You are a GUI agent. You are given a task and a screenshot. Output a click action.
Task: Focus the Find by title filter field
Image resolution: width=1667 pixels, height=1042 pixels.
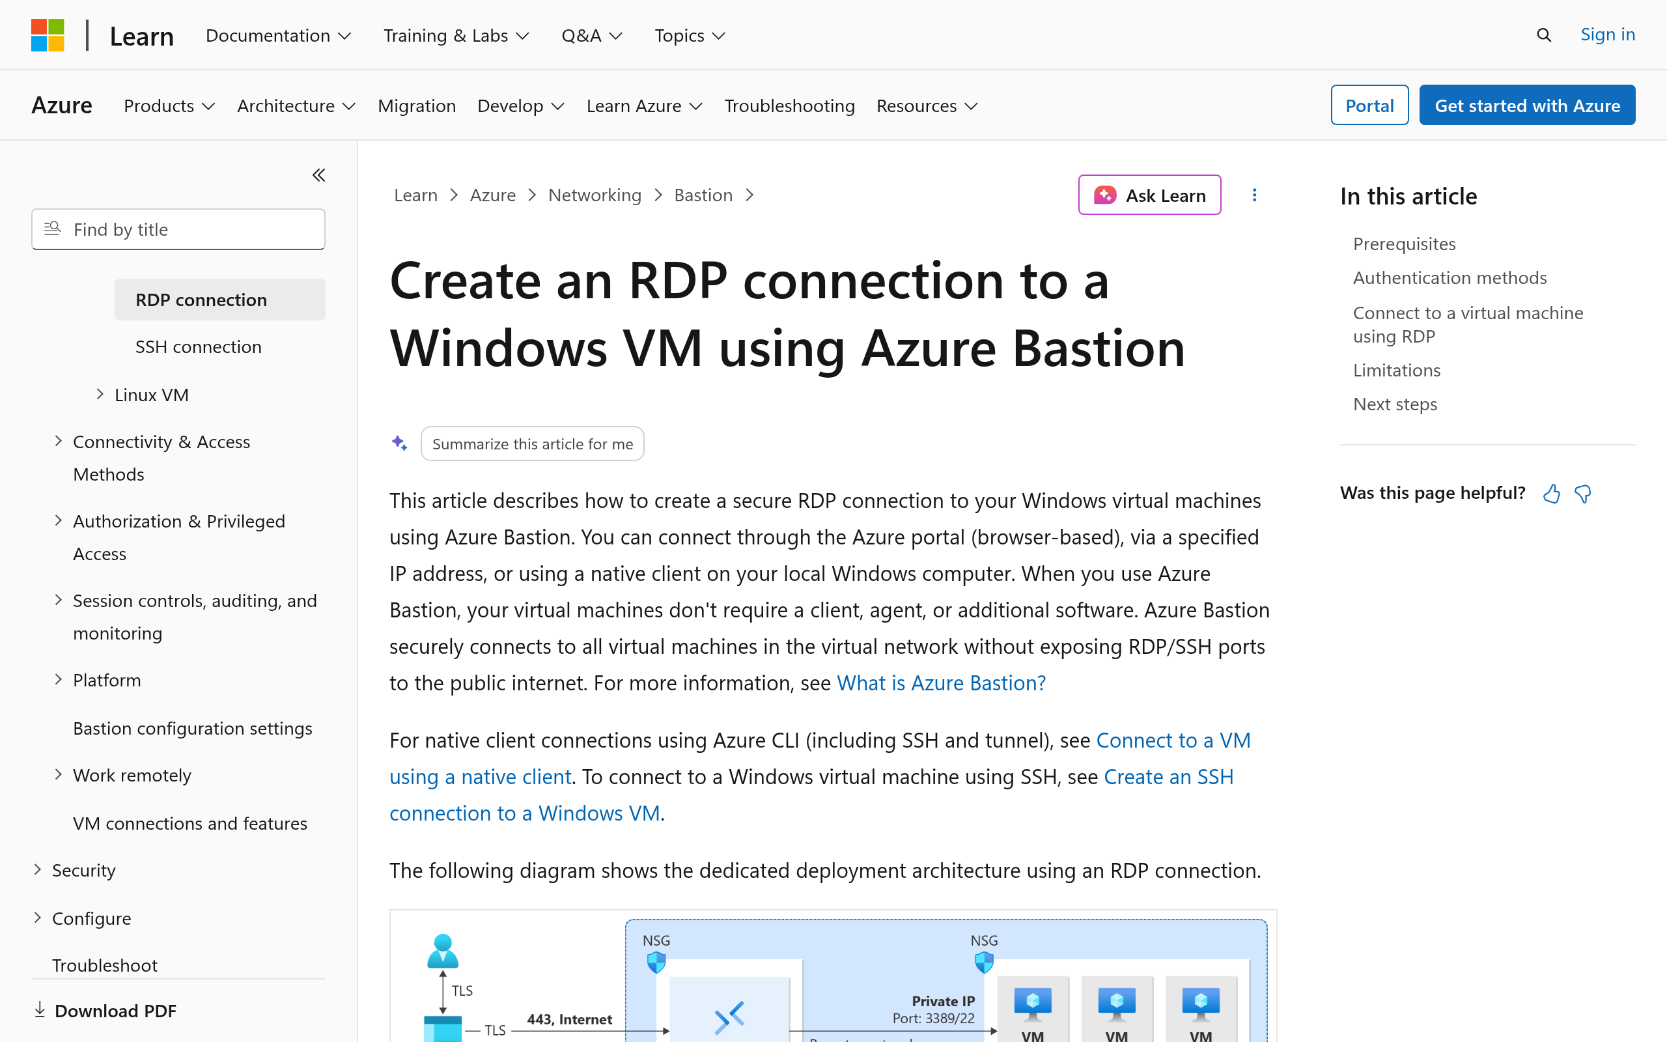click(178, 229)
